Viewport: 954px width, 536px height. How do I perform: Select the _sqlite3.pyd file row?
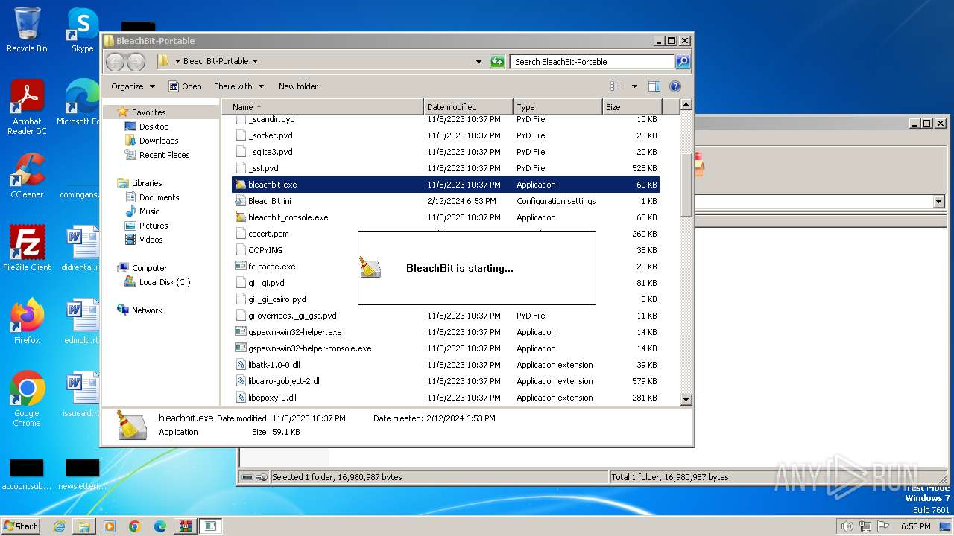pos(445,152)
